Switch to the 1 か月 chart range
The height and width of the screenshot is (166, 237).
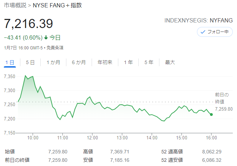tap(53, 62)
